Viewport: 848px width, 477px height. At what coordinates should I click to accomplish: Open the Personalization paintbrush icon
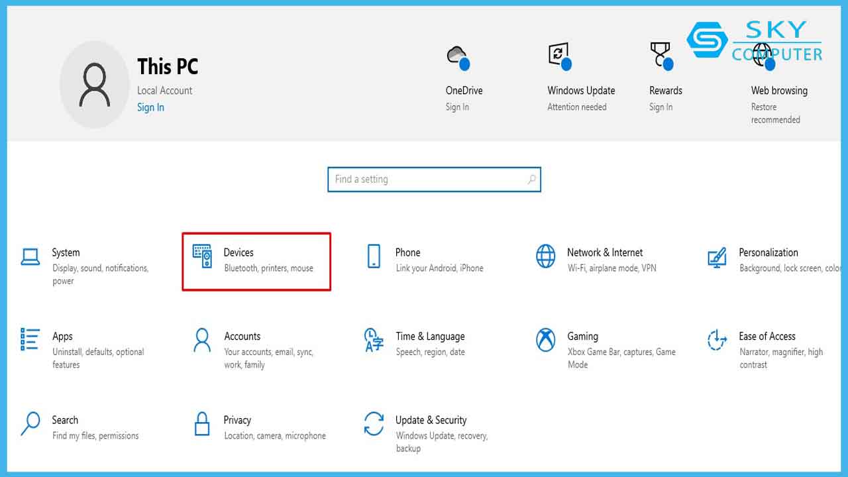pos(717,257)
